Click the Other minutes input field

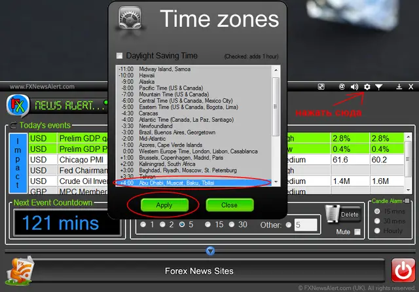[306, 225]
